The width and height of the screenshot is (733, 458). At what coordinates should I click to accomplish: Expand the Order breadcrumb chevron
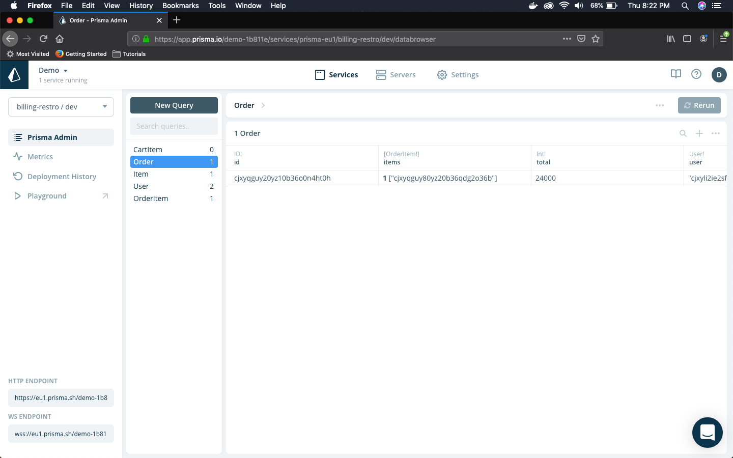(263, 105)
